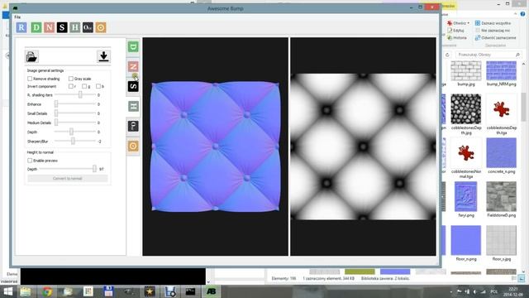Enable the Remove shading checkbox
This screenshot has width=529, height=298.
[30, 79]
